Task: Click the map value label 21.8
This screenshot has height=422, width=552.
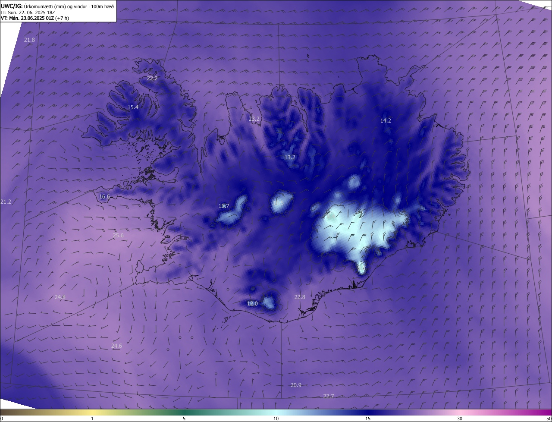Action: 29,40
